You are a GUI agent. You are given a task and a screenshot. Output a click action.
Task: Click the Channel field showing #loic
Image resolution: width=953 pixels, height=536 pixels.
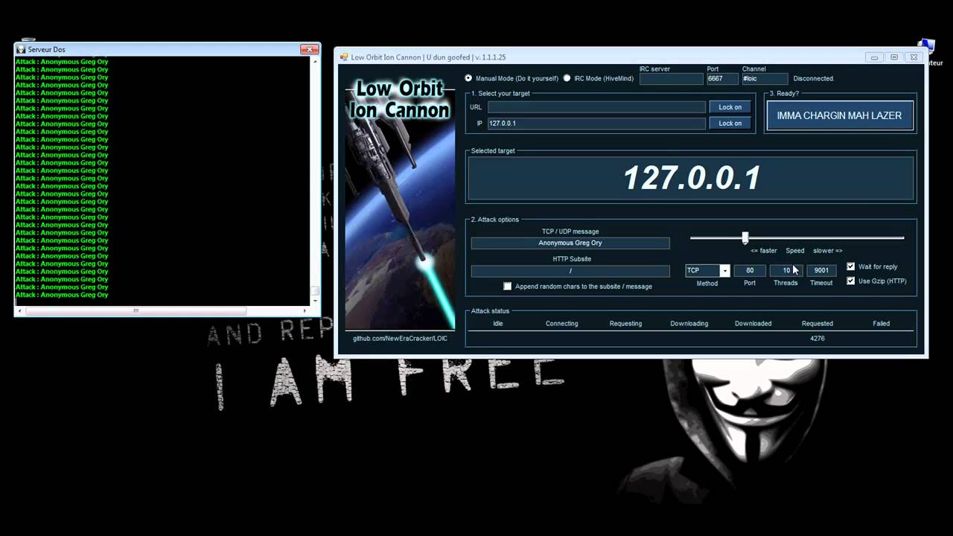(765, 78)
